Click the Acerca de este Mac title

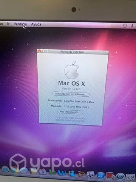coord(72,52)
